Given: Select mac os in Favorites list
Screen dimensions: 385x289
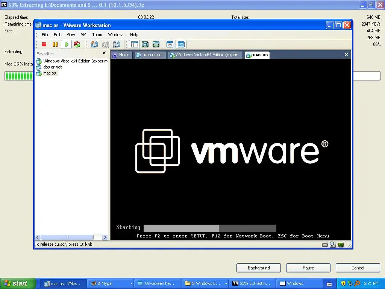Looking at the screenshot, I should pos(46,73).
